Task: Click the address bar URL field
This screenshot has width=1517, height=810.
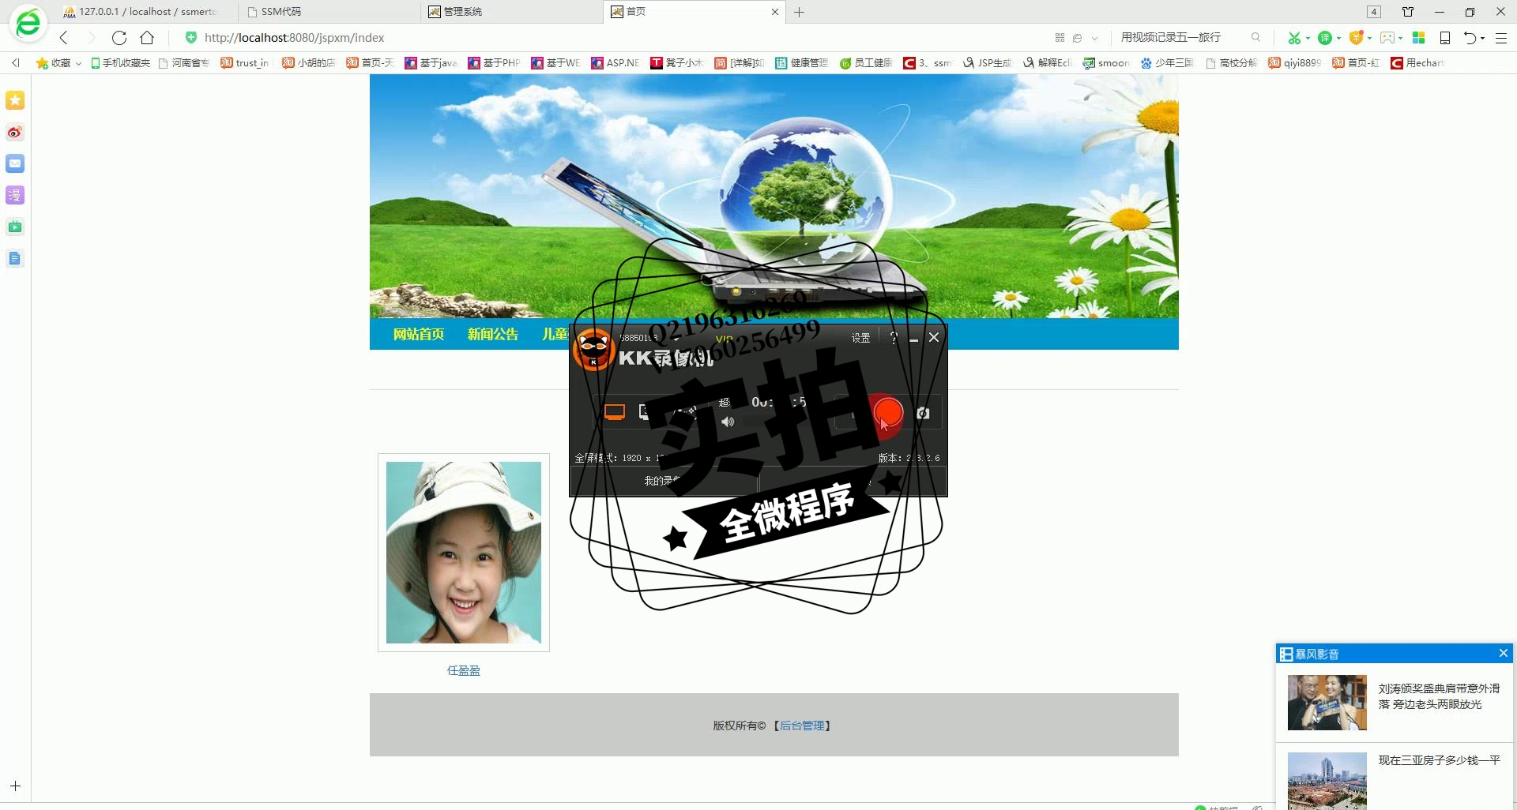Action: click(x=616, y=37)
